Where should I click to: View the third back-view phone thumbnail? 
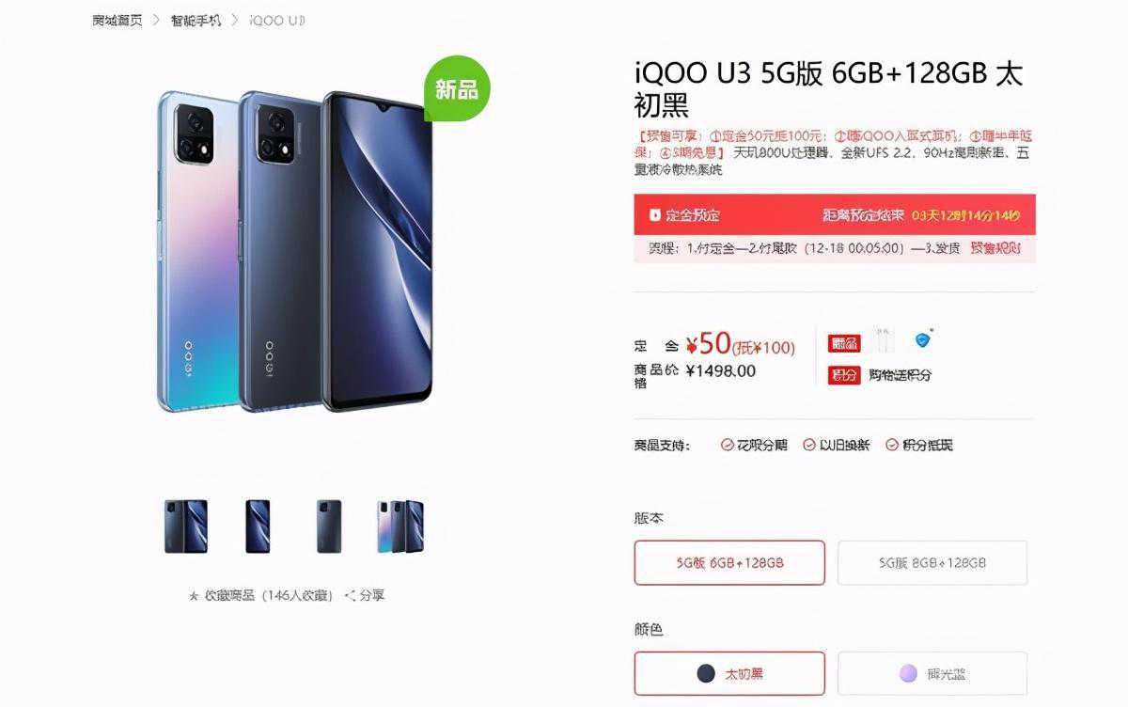point(329,526)
